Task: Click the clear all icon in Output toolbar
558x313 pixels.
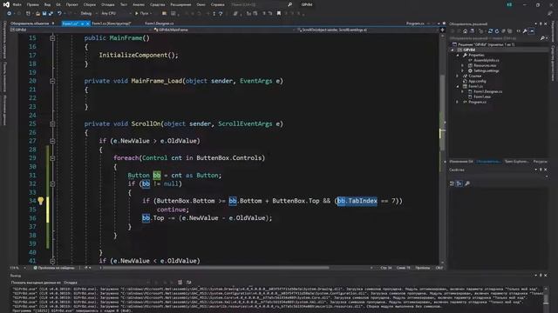Action: [x=180, y=282]
